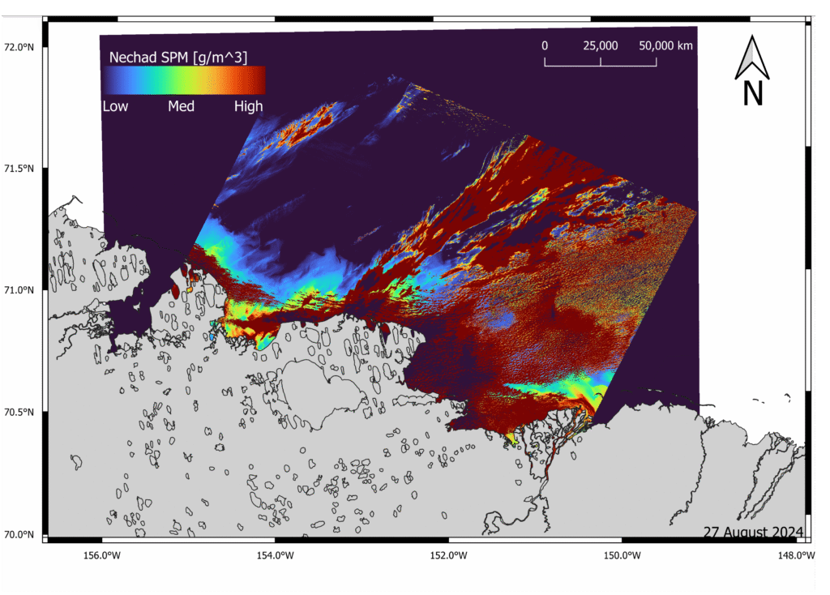Click the legend title Nechad SPM [g/m^3]
The image size is (830, 595).
178,56
